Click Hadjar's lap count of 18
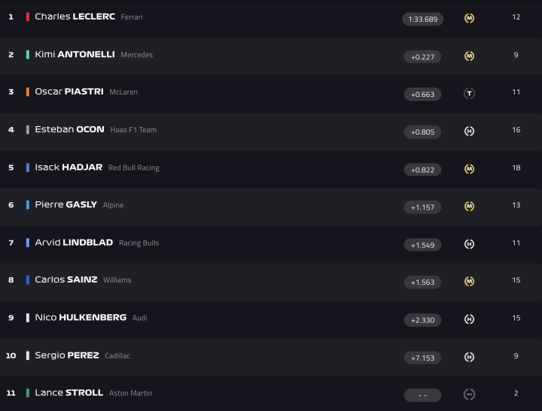The height and width of the screenshot is (411, 542). [x=516, y=168]
